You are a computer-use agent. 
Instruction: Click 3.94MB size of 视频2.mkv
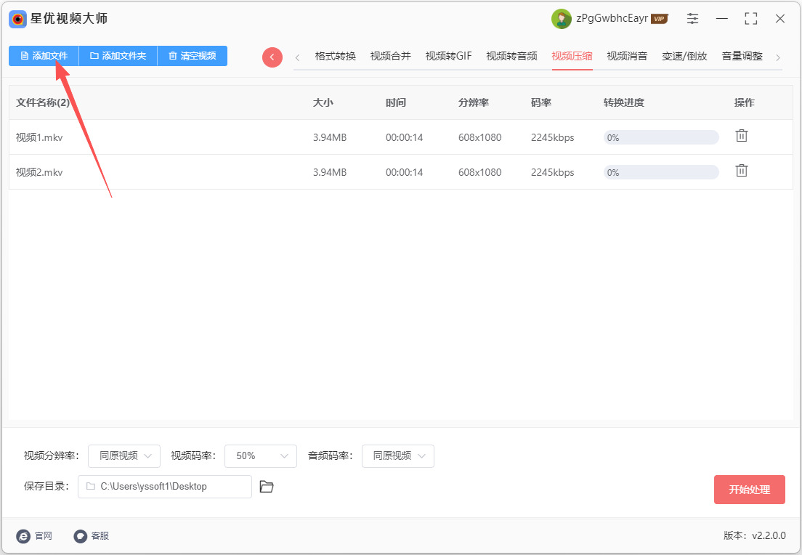coord(330,172)
